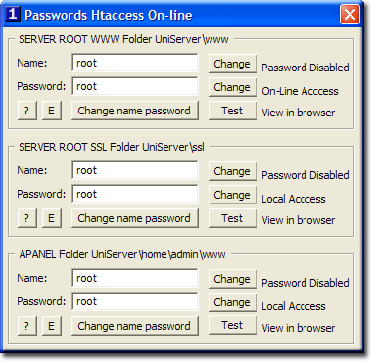The height and width of the screenshot is (363, 374).
Task: Click Change name password in SSL section
Action: pyautogui.click(x=135, y=218)
